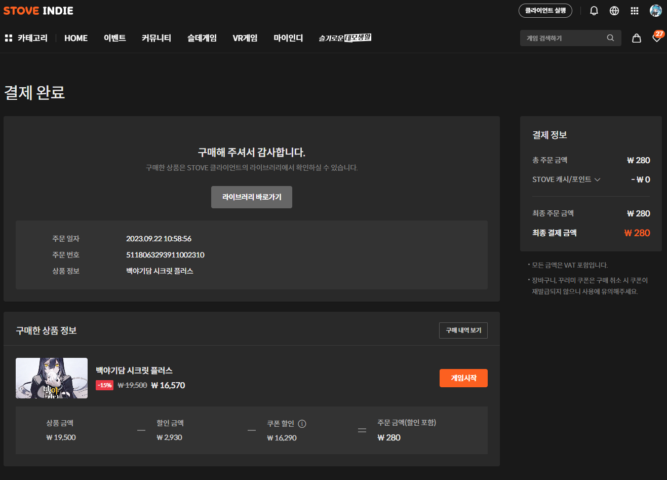Open the 이벤트 menu item
This screenshot has height=480, width=667.
[x=115, y=38]
